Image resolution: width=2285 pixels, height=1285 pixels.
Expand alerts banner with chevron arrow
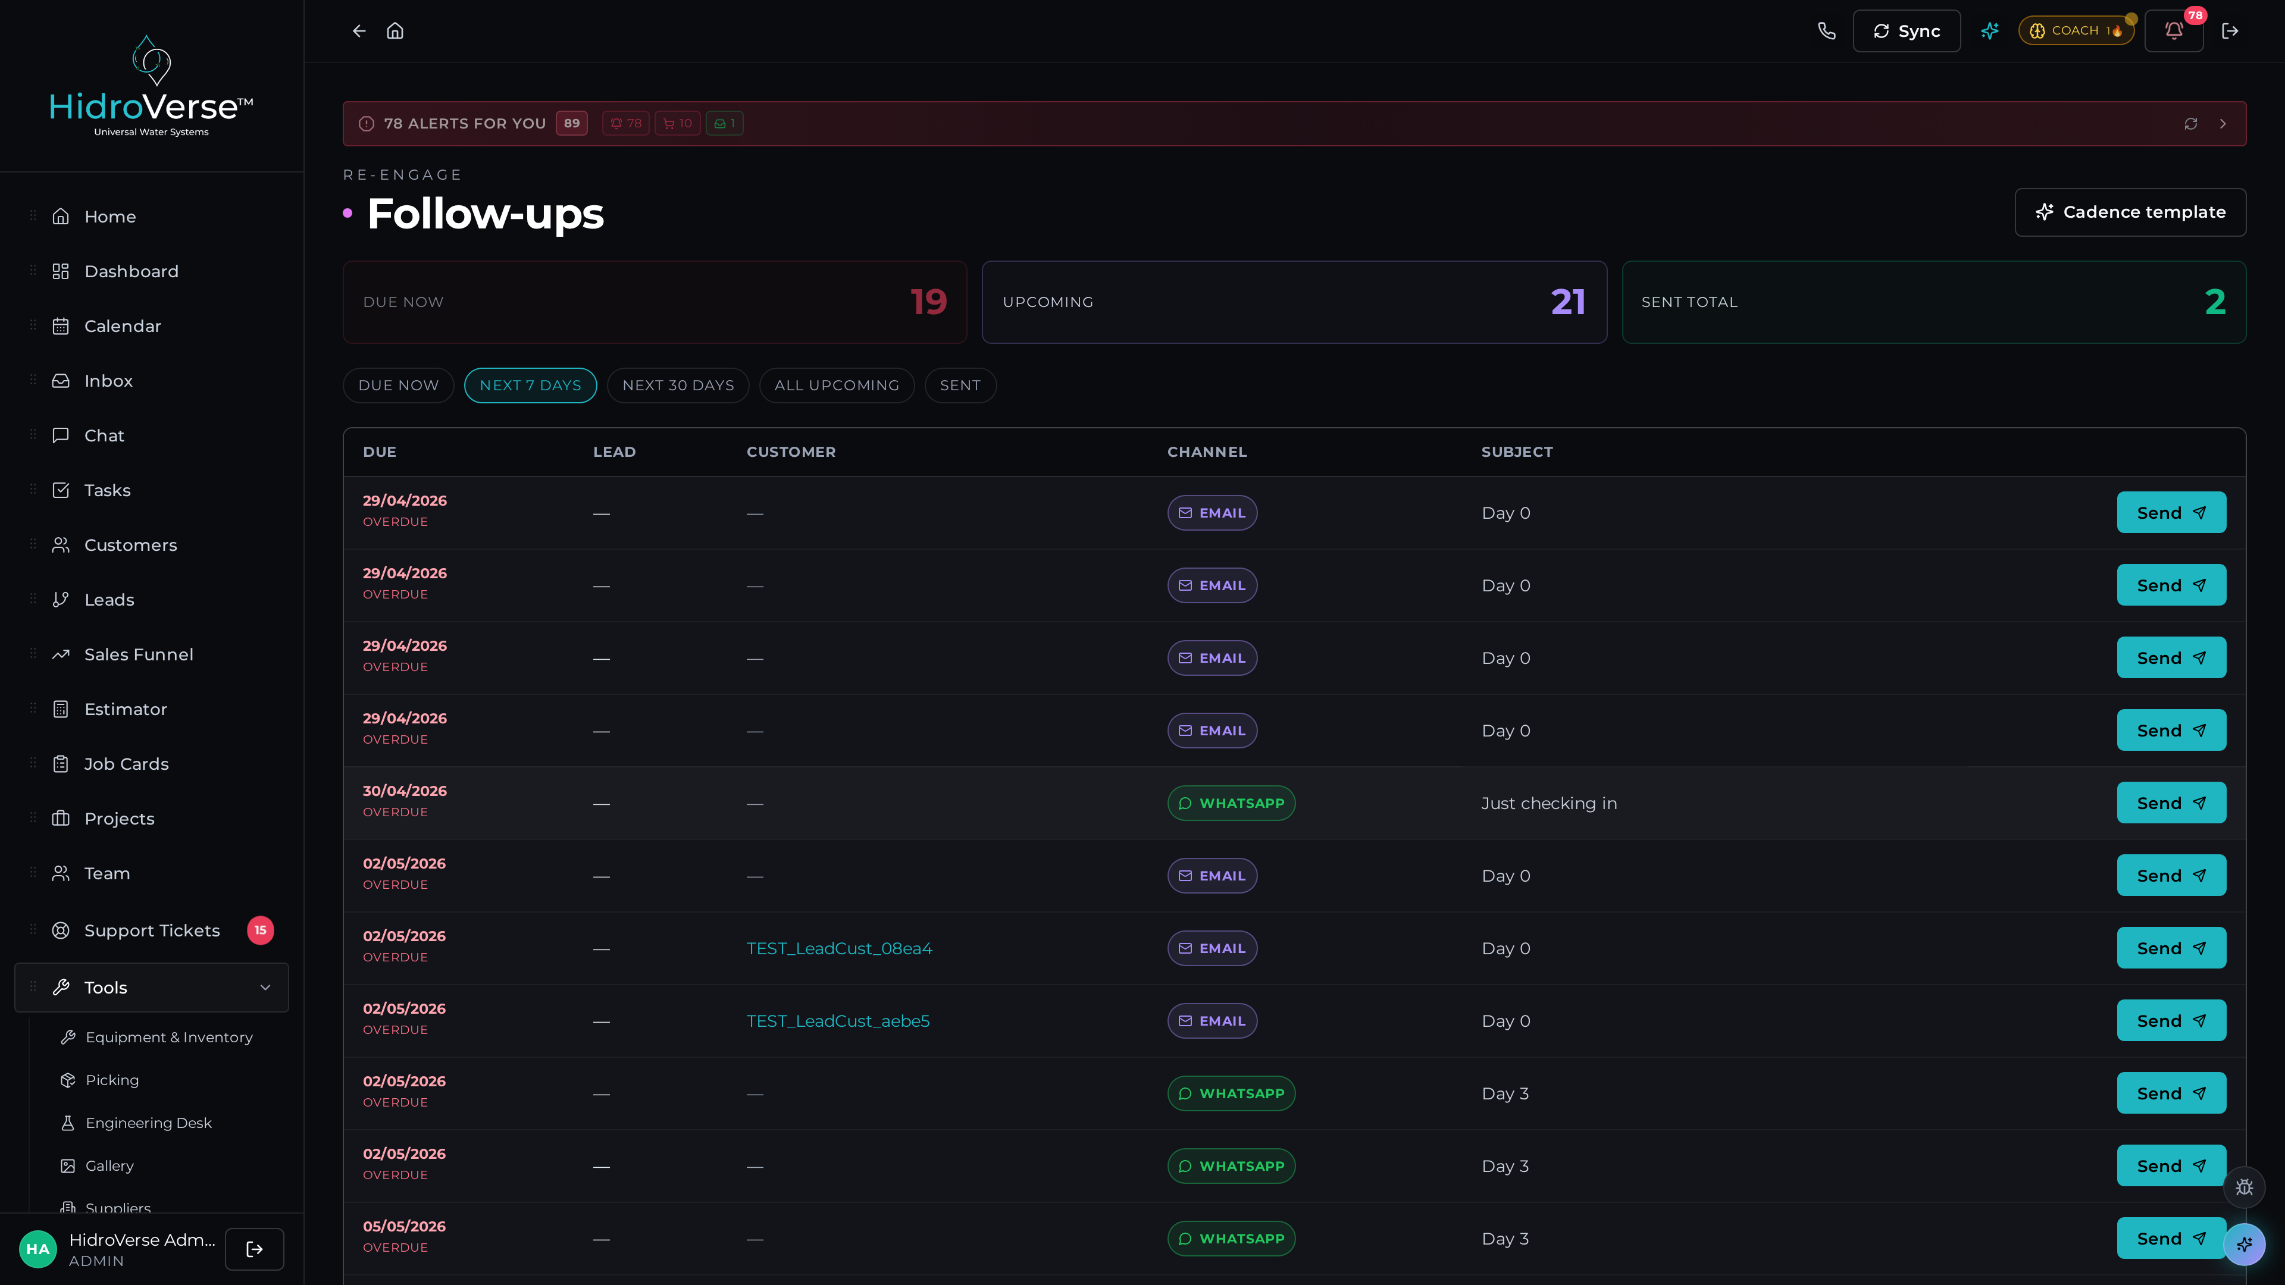coord(2223,123)
